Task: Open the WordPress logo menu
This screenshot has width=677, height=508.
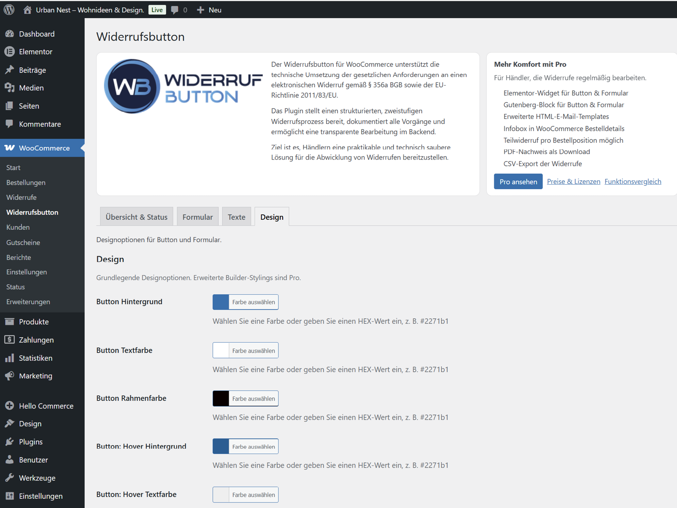Action: coord(9,10)
